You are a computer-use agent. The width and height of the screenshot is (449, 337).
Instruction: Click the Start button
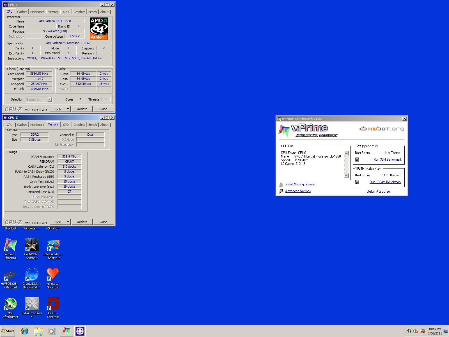coord(8,331)
